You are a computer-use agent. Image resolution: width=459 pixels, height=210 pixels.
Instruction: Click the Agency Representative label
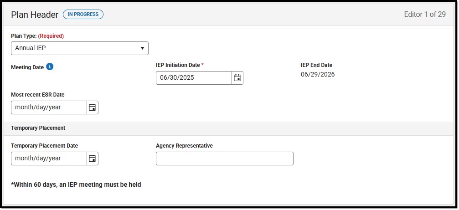pyautogui.click(x=185, y=146)
